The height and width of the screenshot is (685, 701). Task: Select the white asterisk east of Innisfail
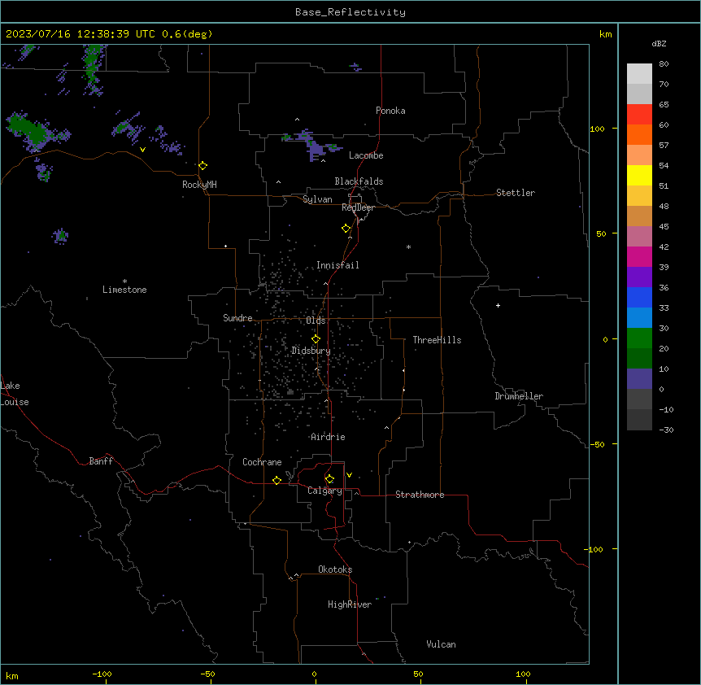point(408,247)
